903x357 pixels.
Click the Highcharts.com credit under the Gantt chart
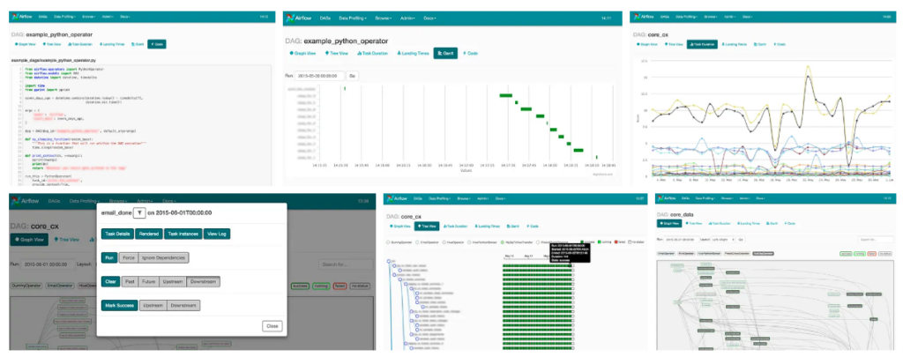tap(603, 174)
